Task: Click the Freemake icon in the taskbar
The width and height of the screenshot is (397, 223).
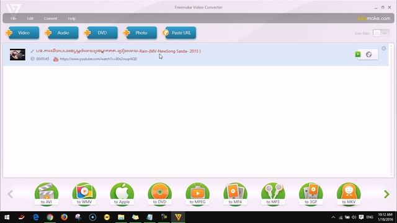Action: click(178, 217)
